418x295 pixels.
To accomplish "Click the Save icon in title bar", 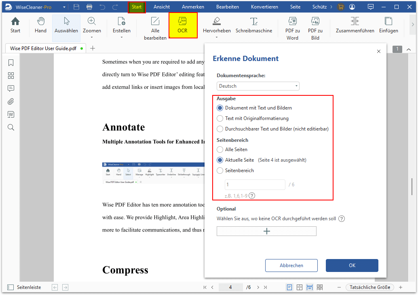I will tap(76, 7).
